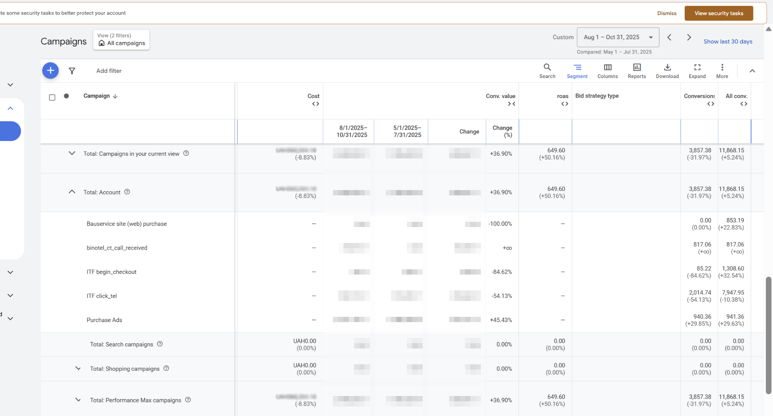Click the campaign status dot header
773x416 pixels.
point(66,96)
